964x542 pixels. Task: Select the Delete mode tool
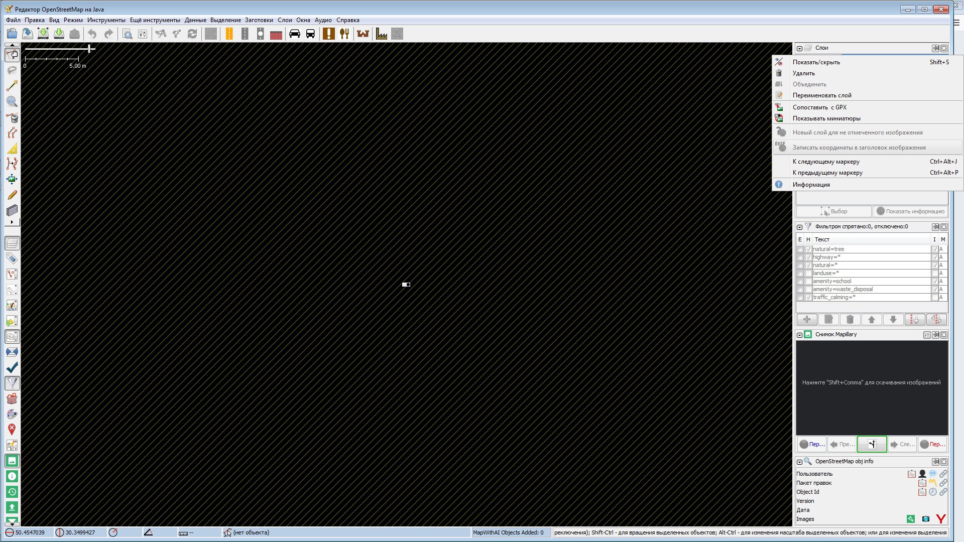click(12, 117)
